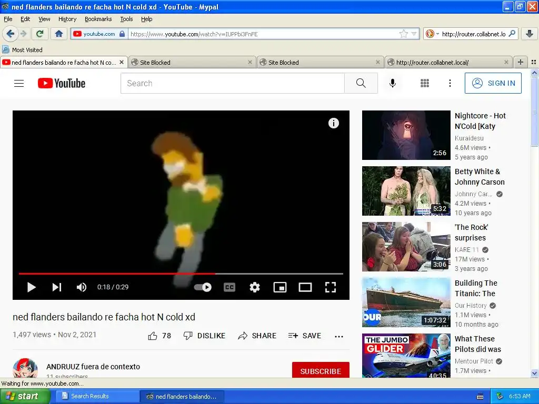The image size is (539, 404).
Task: Switch to theater mode icon
Action: 305,287
